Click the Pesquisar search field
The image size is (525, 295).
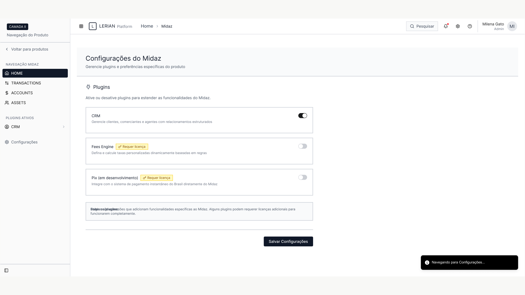pyautogui.click(x=422, y=26)
